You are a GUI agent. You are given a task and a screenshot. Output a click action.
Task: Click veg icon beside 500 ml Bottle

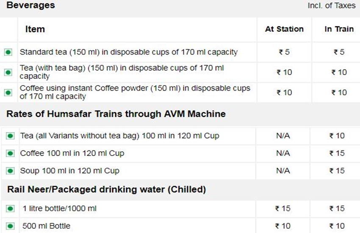pyautogui.click(x=10, y=226)
